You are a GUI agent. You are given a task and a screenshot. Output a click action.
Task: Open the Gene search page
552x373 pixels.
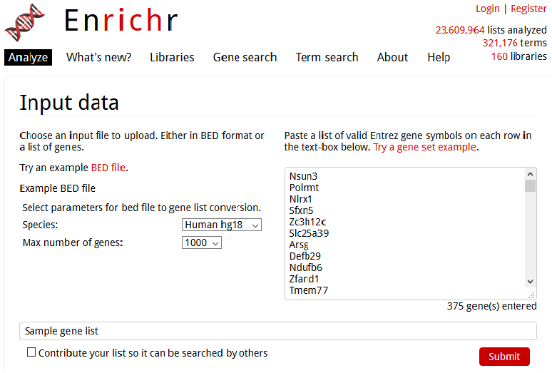(245, 57)
